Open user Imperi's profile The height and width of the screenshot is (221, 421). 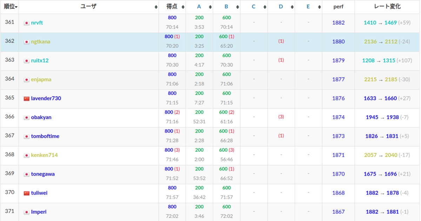[39, 212]
